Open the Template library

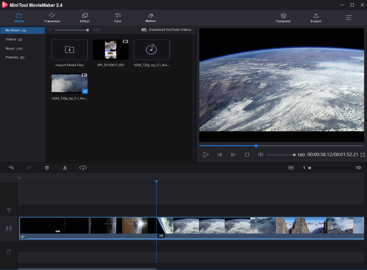click(283, 18)
